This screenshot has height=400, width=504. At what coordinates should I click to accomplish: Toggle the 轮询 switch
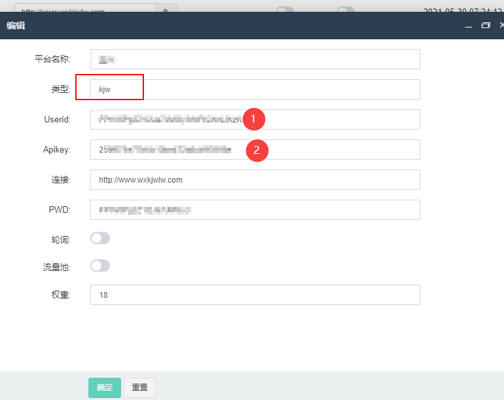pyautogui.click(x=100, y=238)
